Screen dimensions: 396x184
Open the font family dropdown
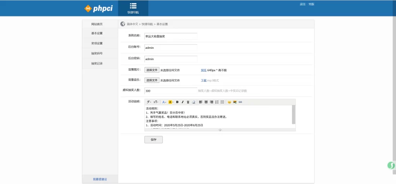click(x=149, y=102)
